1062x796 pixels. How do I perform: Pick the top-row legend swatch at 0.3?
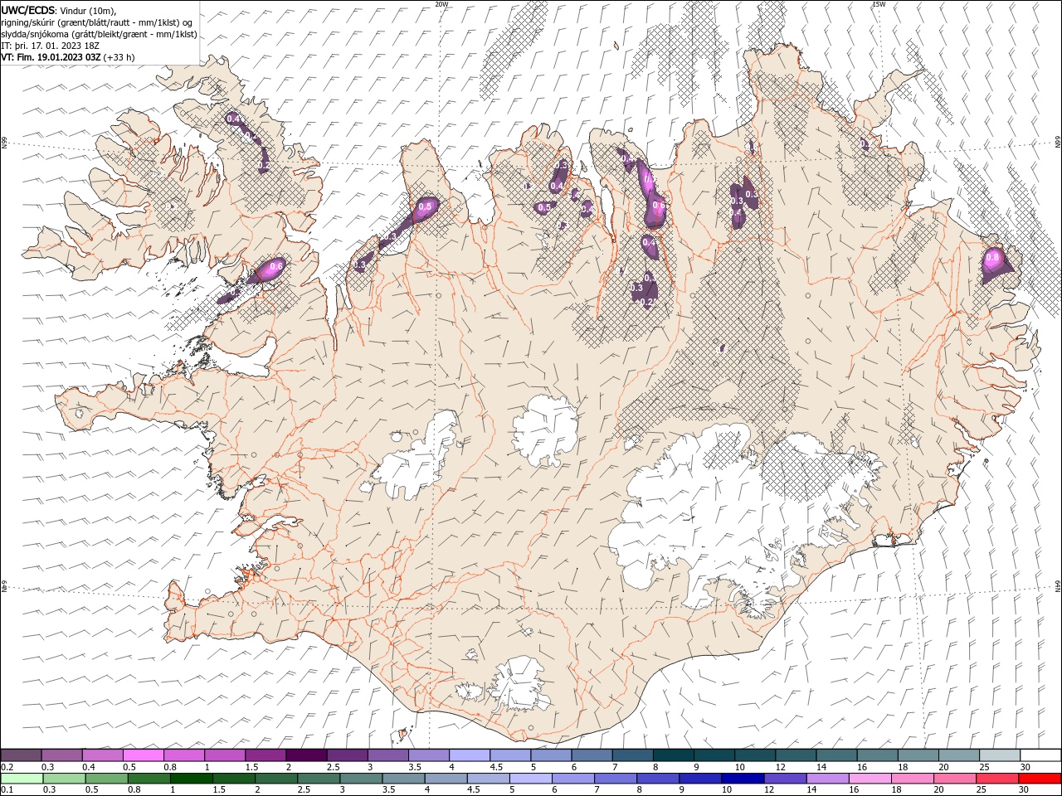coord(62,755)
